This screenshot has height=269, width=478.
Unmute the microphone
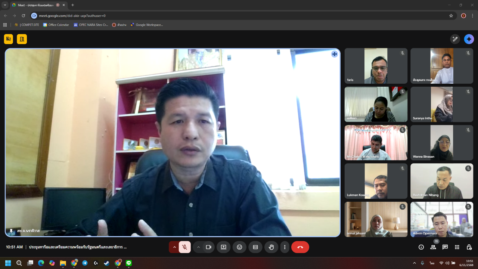(184, 247)
